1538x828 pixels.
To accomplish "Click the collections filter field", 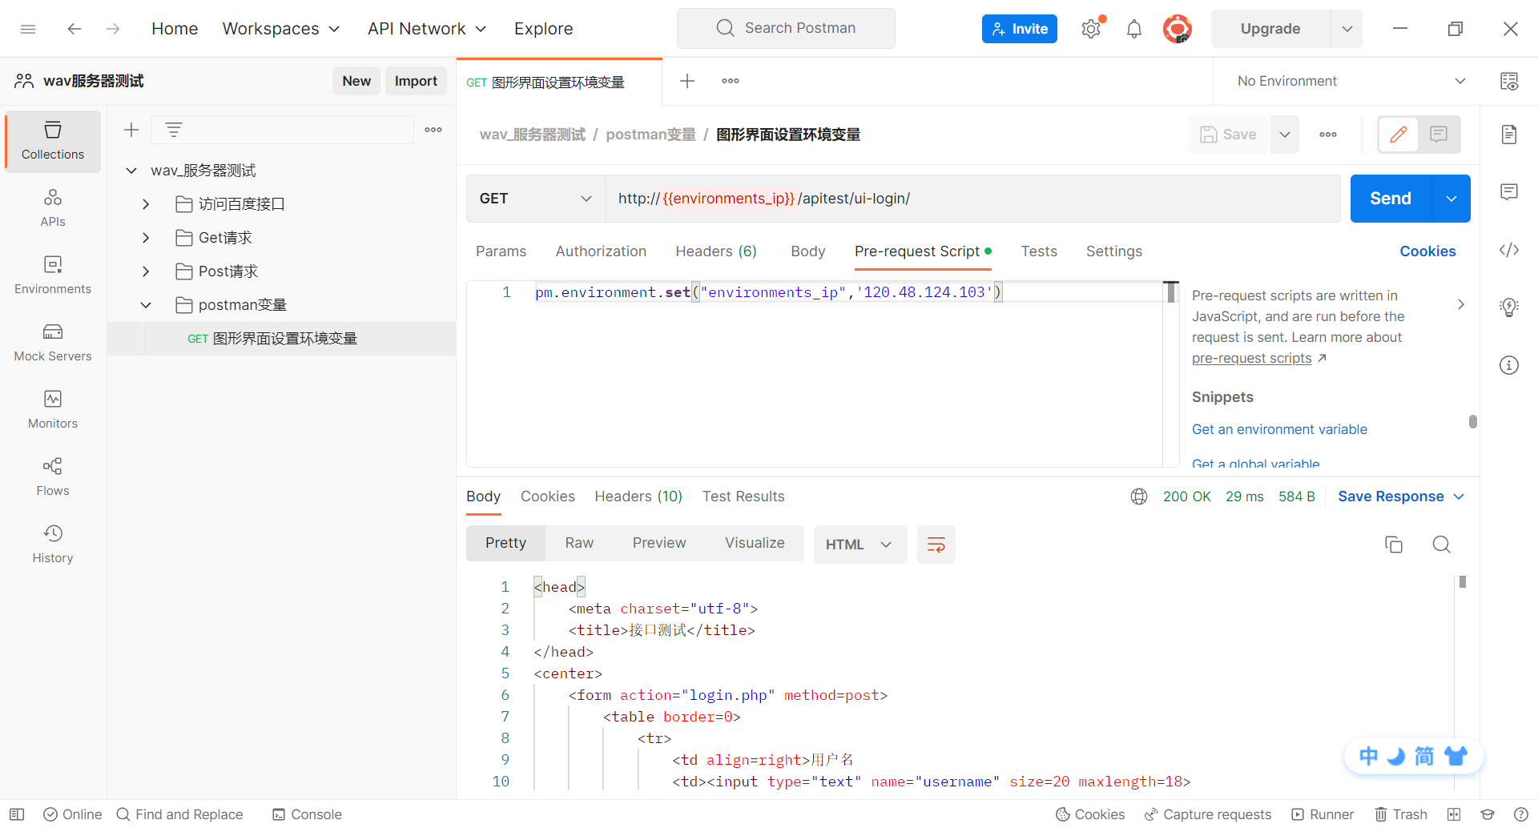I will pos(282,130).
